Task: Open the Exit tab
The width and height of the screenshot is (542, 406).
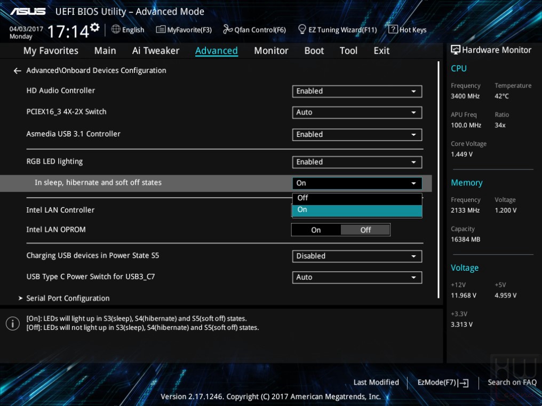Action: 381,51
